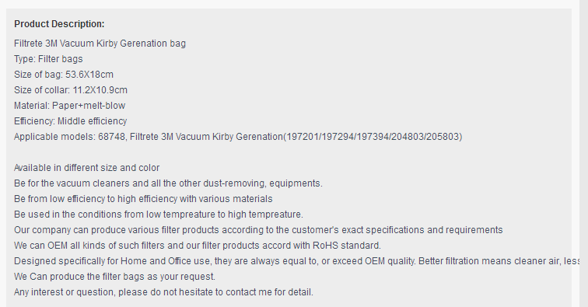The height and width of the screenshot is (307, 588).
Task: Click the customer's exact specifications sentence
Action: pos(258,230)
